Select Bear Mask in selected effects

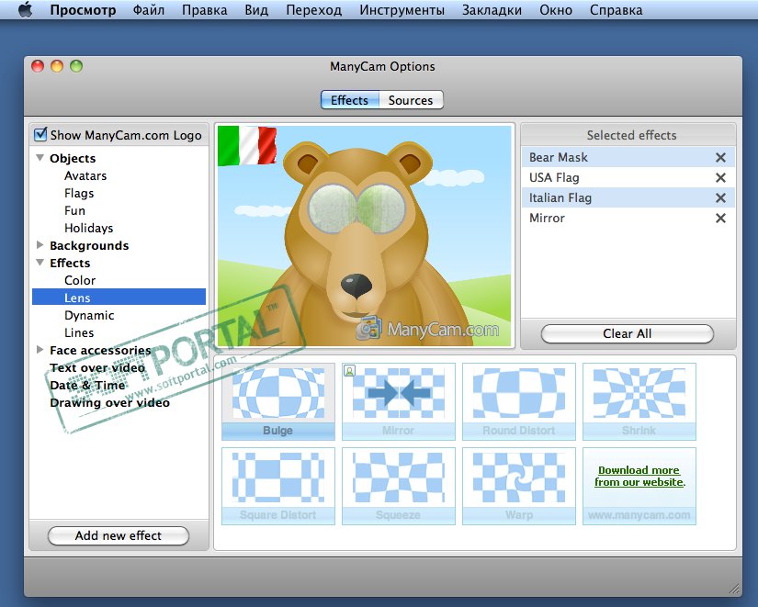pyautogui.click(x=628, y=158)
